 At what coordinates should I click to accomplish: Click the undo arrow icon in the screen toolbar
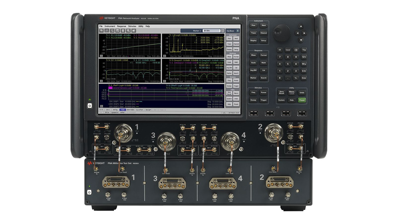pos(101,31)
